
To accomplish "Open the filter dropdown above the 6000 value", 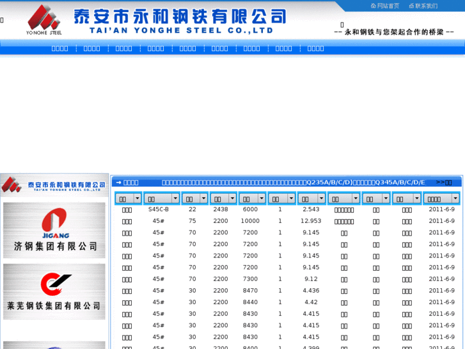I will point(252,199).
